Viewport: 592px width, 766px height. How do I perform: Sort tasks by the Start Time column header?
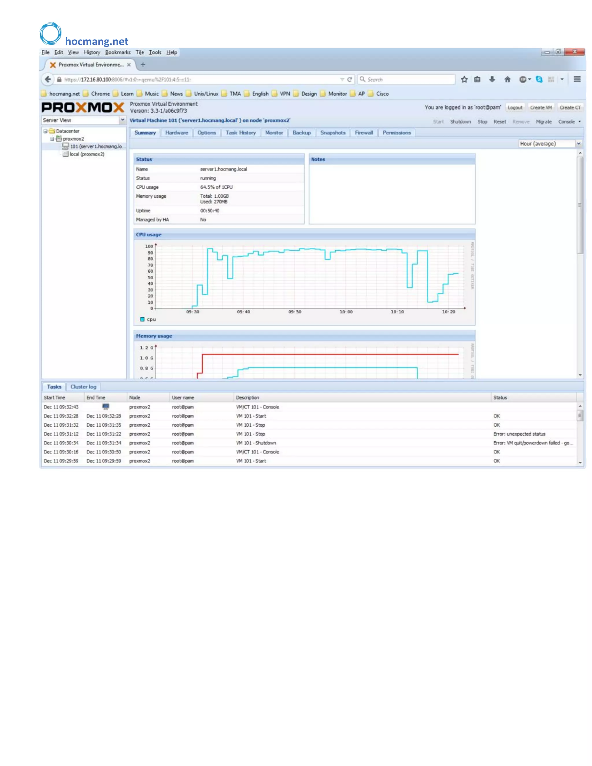click(x=63, y=397)
